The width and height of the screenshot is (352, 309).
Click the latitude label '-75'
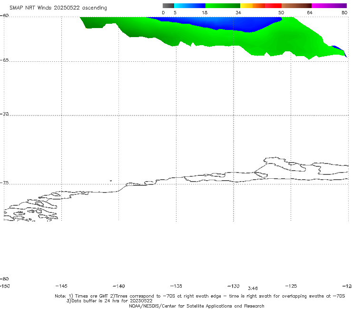tap(4, 183)
